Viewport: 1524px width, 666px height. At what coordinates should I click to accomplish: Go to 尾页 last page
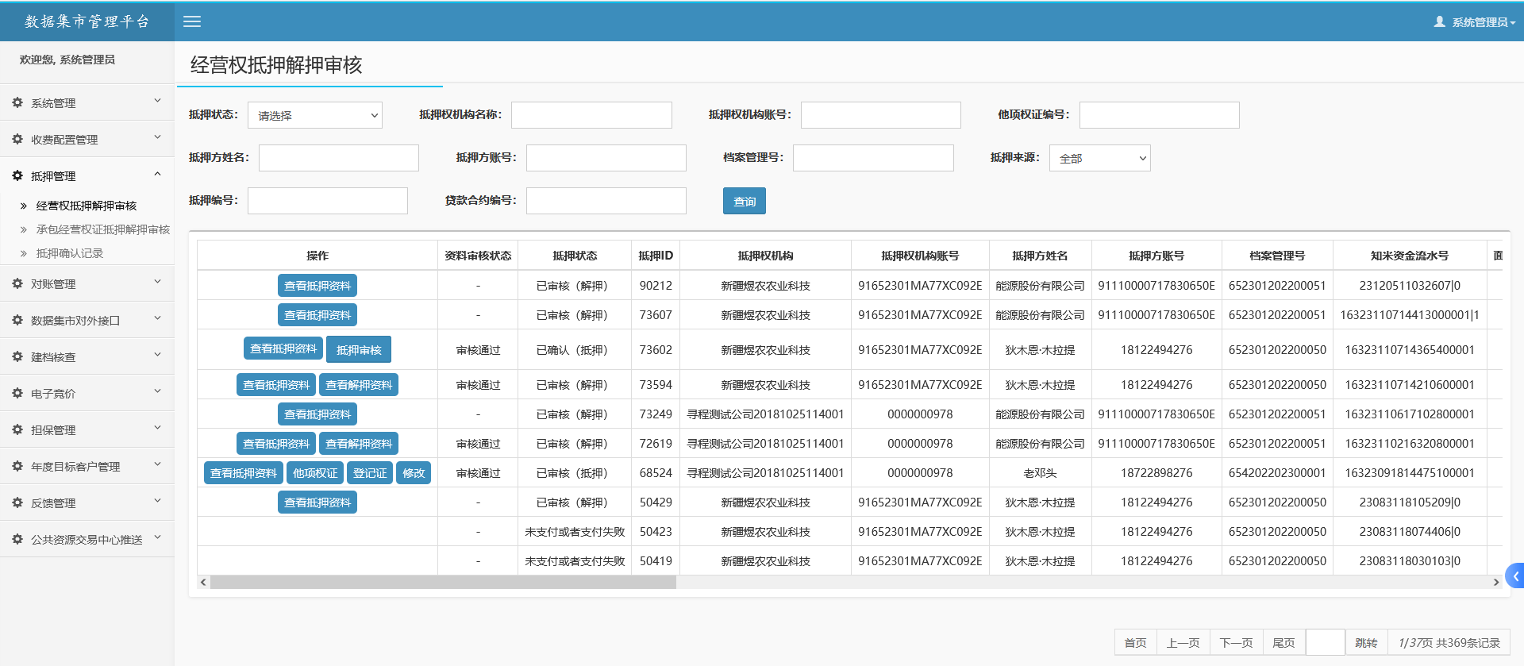pyautogui.click(x=1283, y=642)
